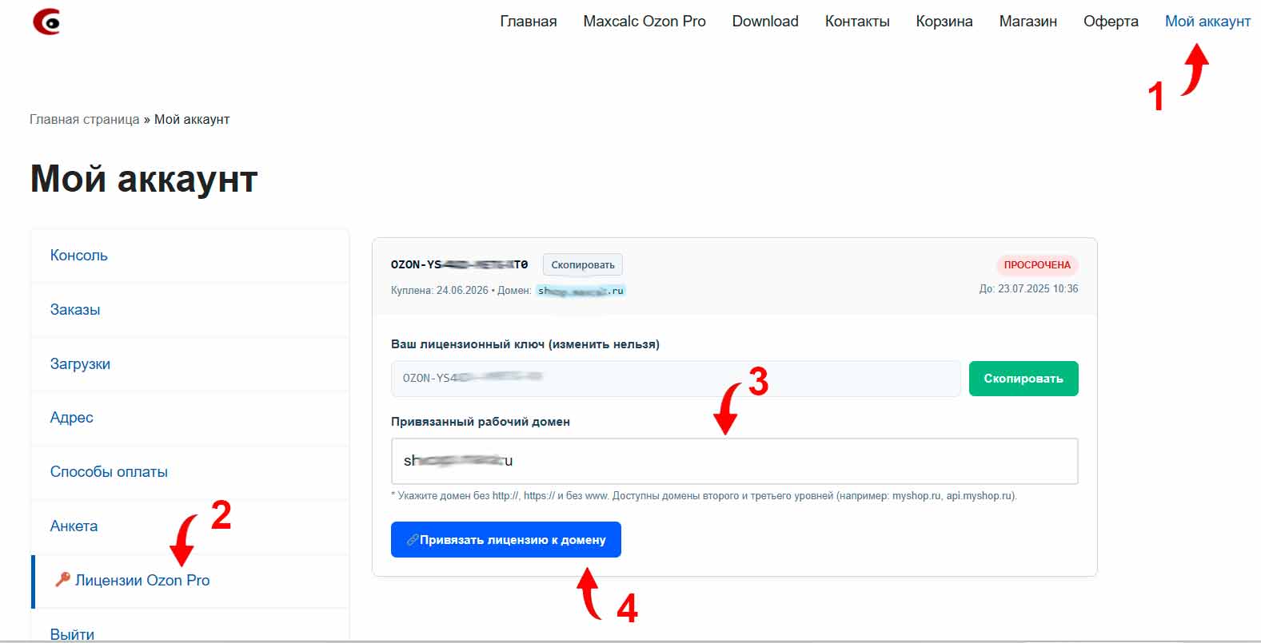Navigate to Магазин in the top menu
1261x643 pixels.
coord(1028,22)
